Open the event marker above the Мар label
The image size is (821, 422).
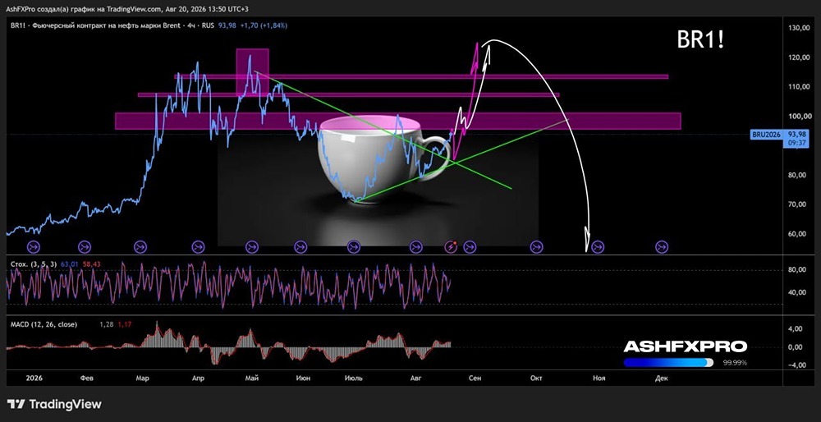(140, 246)
